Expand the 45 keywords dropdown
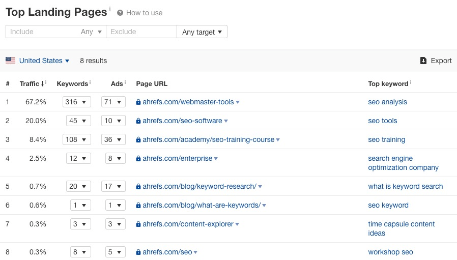 tap(78, 121)
